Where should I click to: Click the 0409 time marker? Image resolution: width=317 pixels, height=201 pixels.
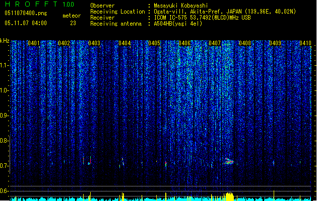pyautogui.click(x=275, y=43)
